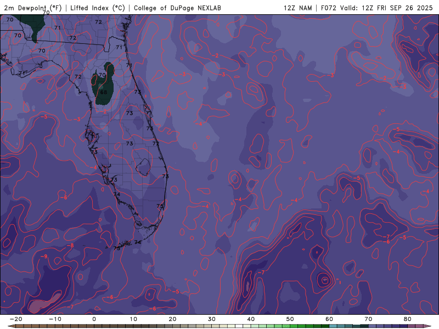Click the "12Z NAM" model run label
The width and height of the screenshot is (439, 329).
pyautogui.click(x=297, y=8)
